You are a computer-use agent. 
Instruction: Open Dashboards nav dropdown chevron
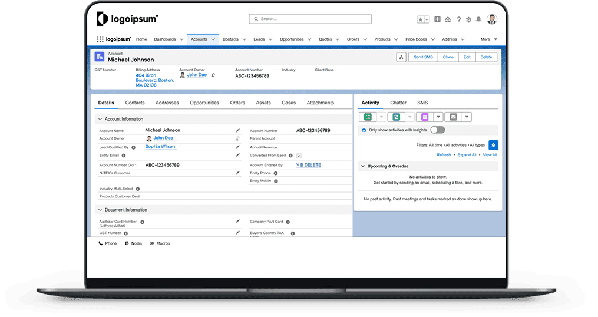(181, 39)
